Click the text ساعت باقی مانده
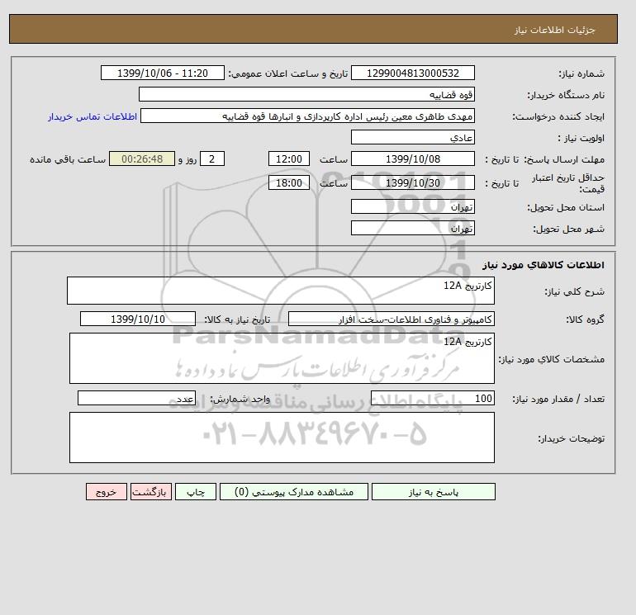 pos(68,159)
